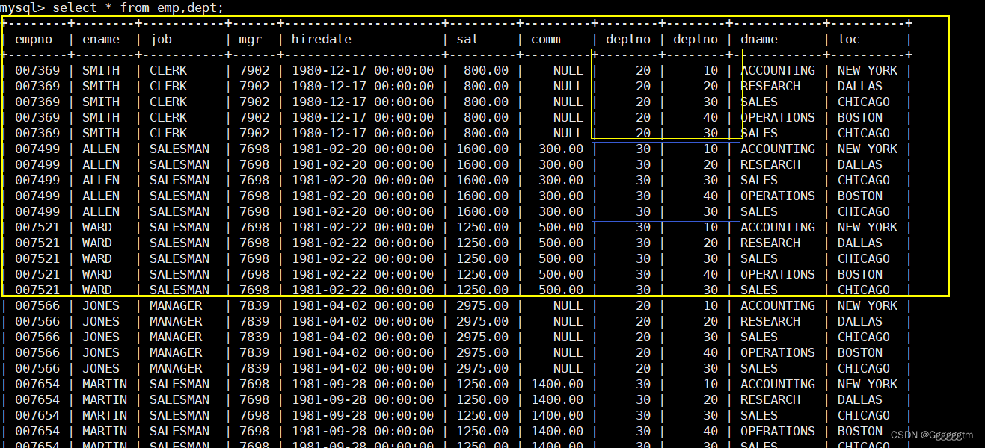Select the "loc" column header

tap(849, 40)
